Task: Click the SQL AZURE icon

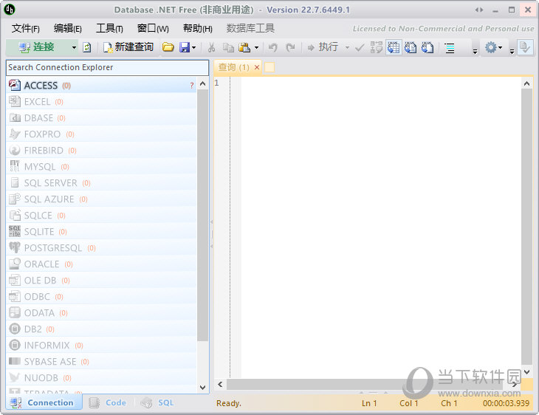Action: [15, 199]
